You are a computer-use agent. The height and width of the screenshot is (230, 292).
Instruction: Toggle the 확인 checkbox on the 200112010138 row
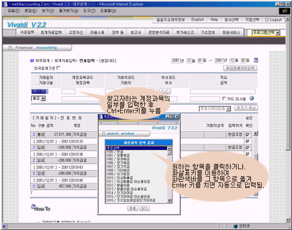(x=247, y=154)
